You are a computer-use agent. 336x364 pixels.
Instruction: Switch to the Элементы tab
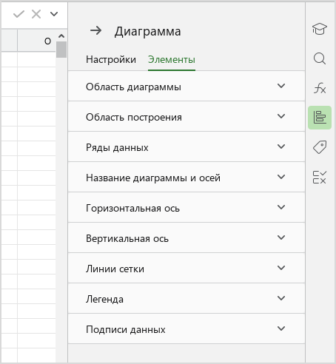172,60
